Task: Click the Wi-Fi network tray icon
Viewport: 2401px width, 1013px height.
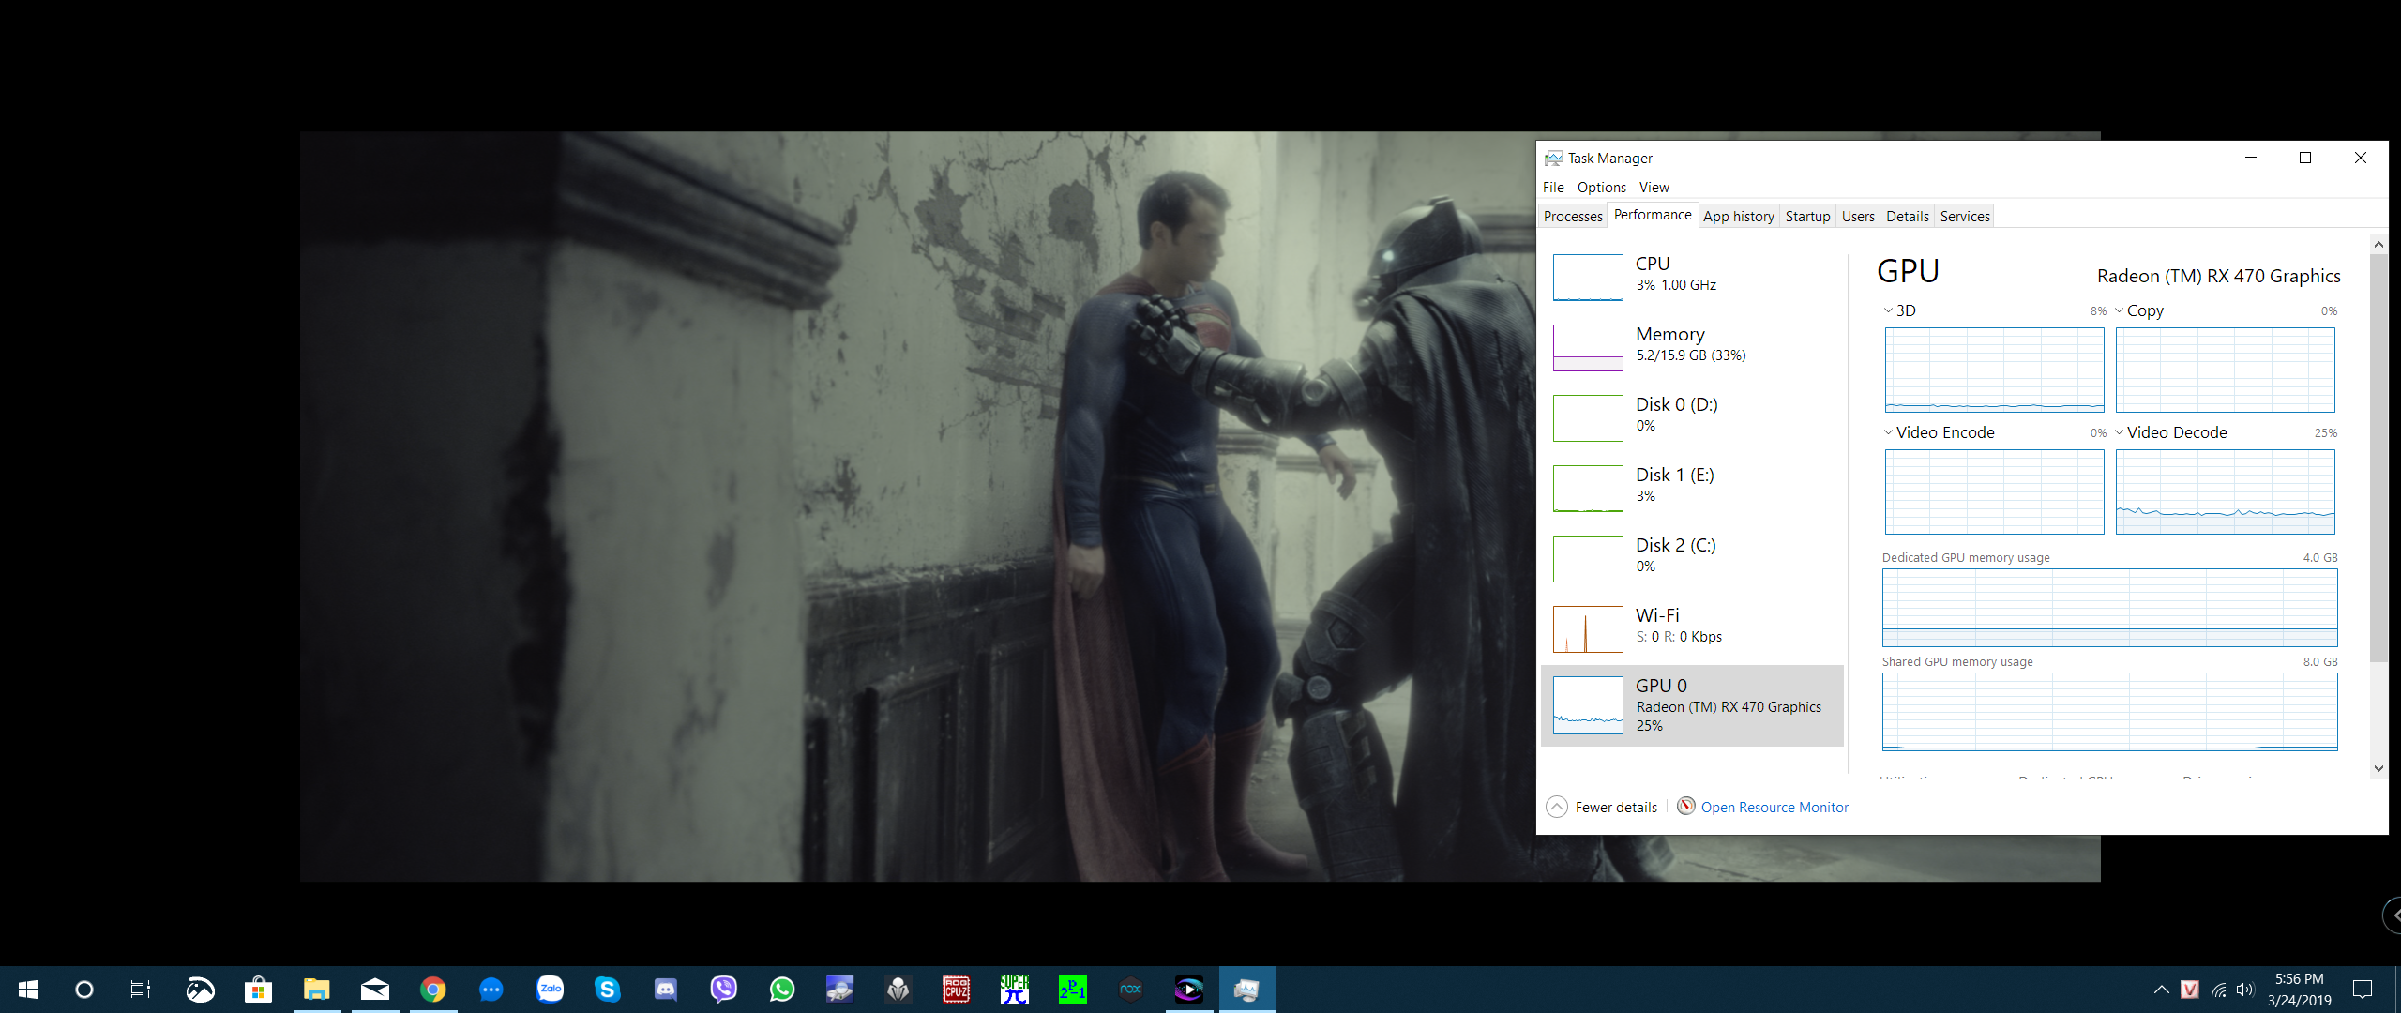Action: coord(2218,990)
